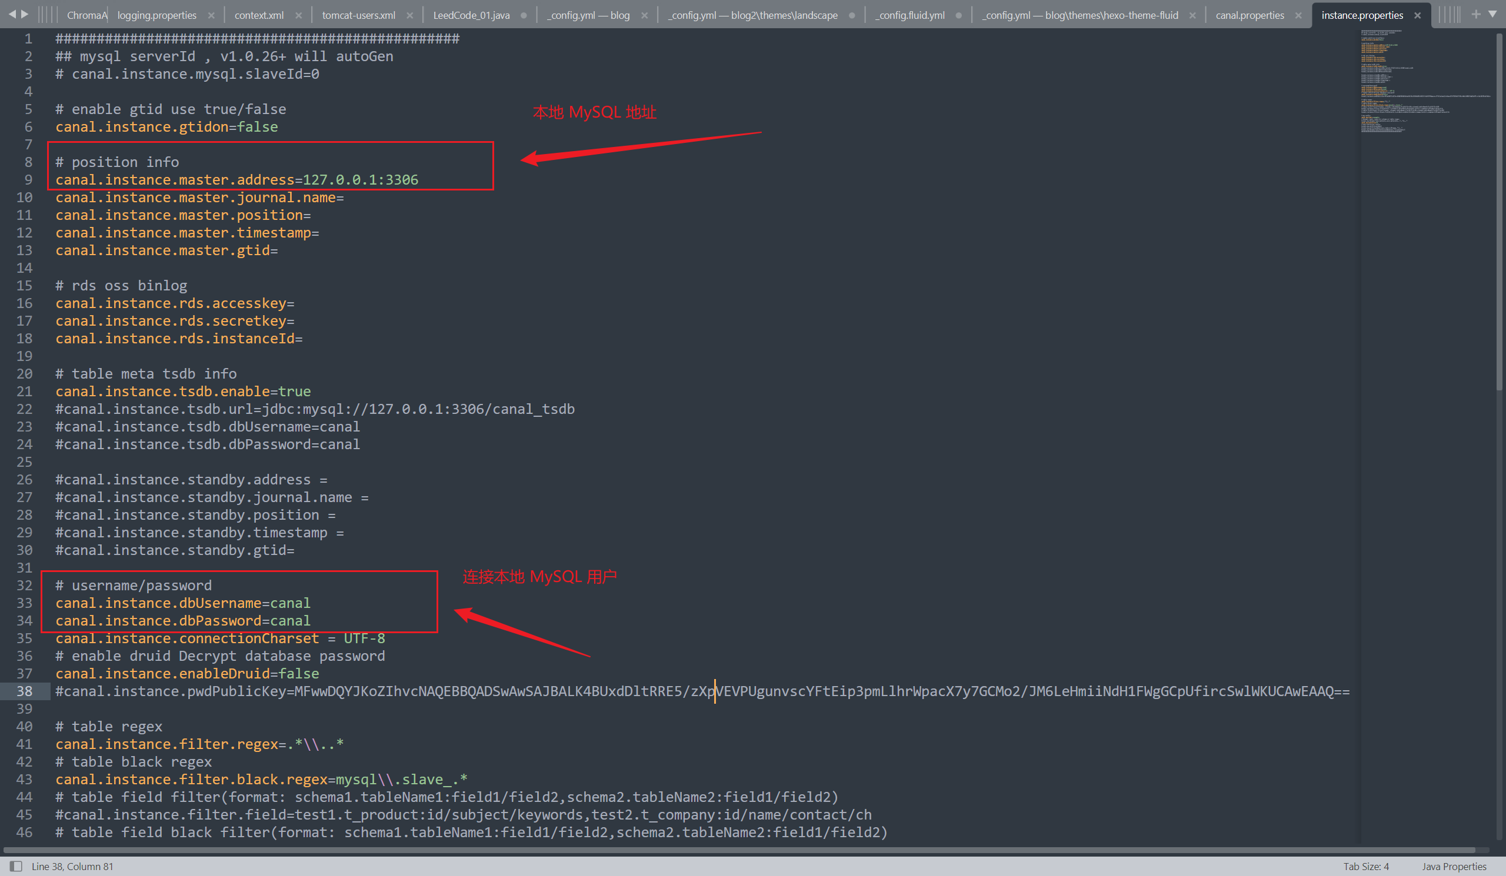Click the minimap code preview

(x=1425, y=81)
